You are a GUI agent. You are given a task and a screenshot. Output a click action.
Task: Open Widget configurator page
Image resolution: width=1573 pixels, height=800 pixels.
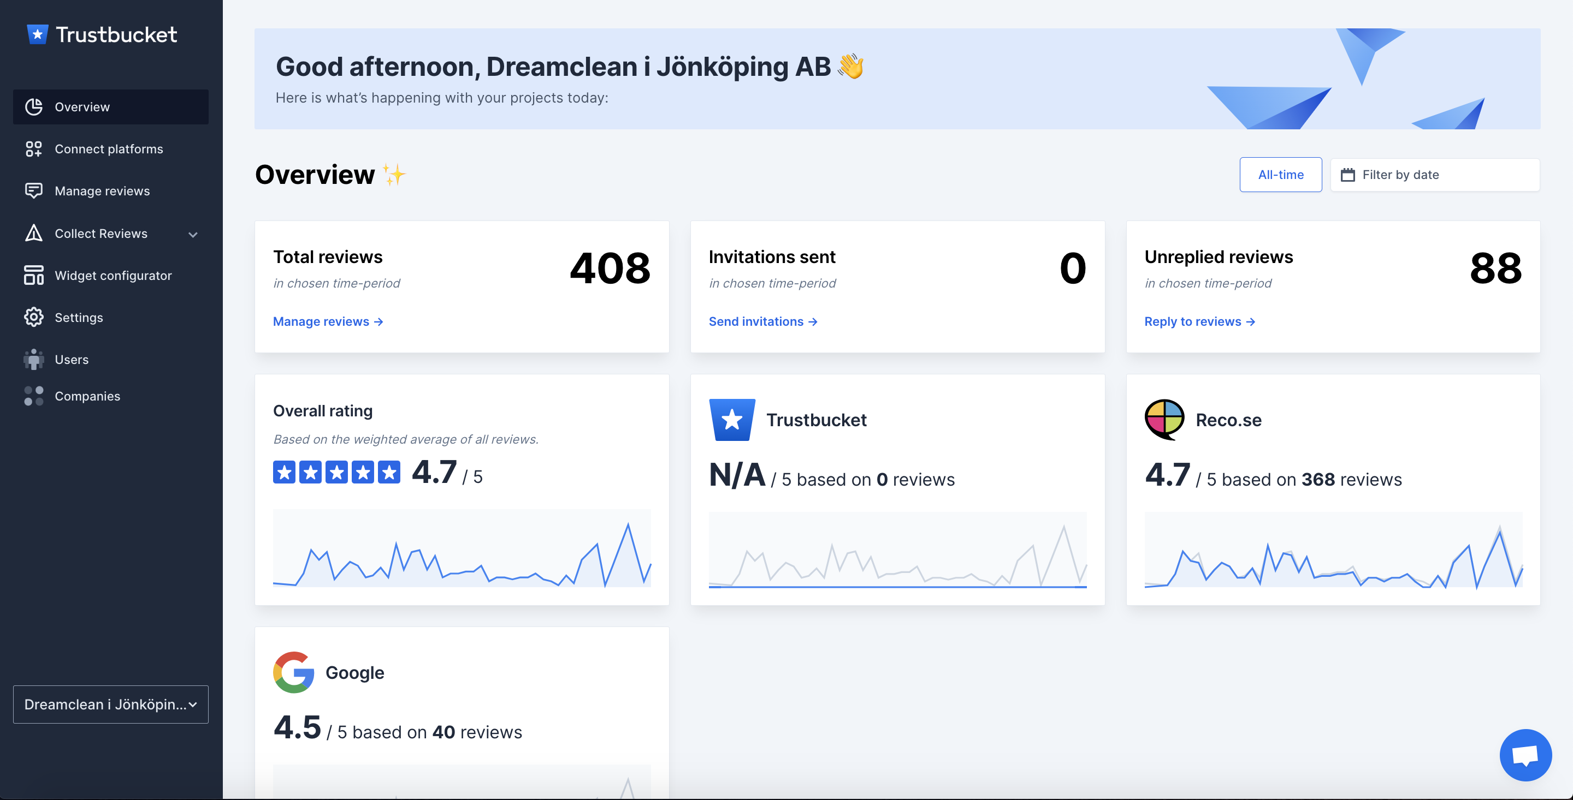click(x=110, y=275)
